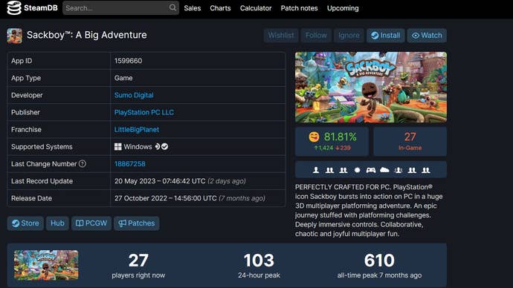Click the Last Record Update date text

pos(180,181)
